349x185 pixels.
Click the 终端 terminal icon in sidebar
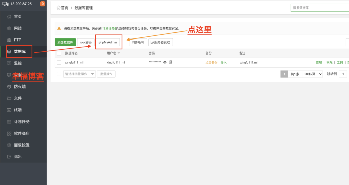coord(9,110)
